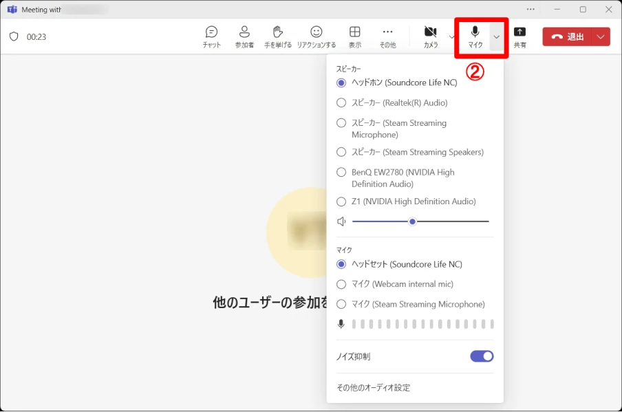Turn on the カメラ camera
This screenshot has width=622, height=412.
431,37
